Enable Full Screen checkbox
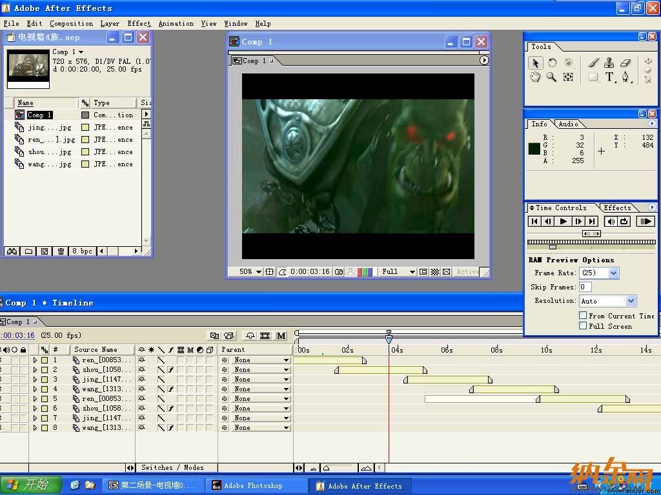The width and height of the screenshot is (661, 495). pyautogui.click(x=583, y=325)
